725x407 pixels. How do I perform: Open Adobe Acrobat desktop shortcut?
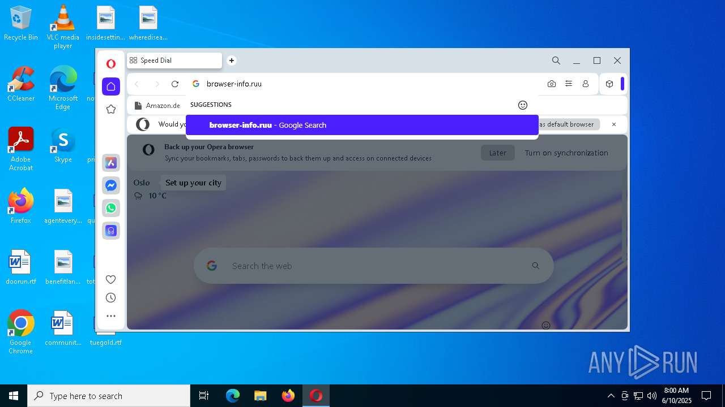(21, 149)
